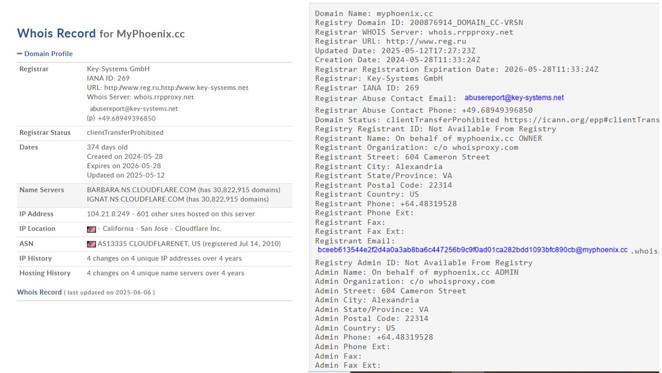662x373 pixels.
Task: Click Admin Phone: +64.48319528
Action: pyautogui.click(x=374, y=337)
